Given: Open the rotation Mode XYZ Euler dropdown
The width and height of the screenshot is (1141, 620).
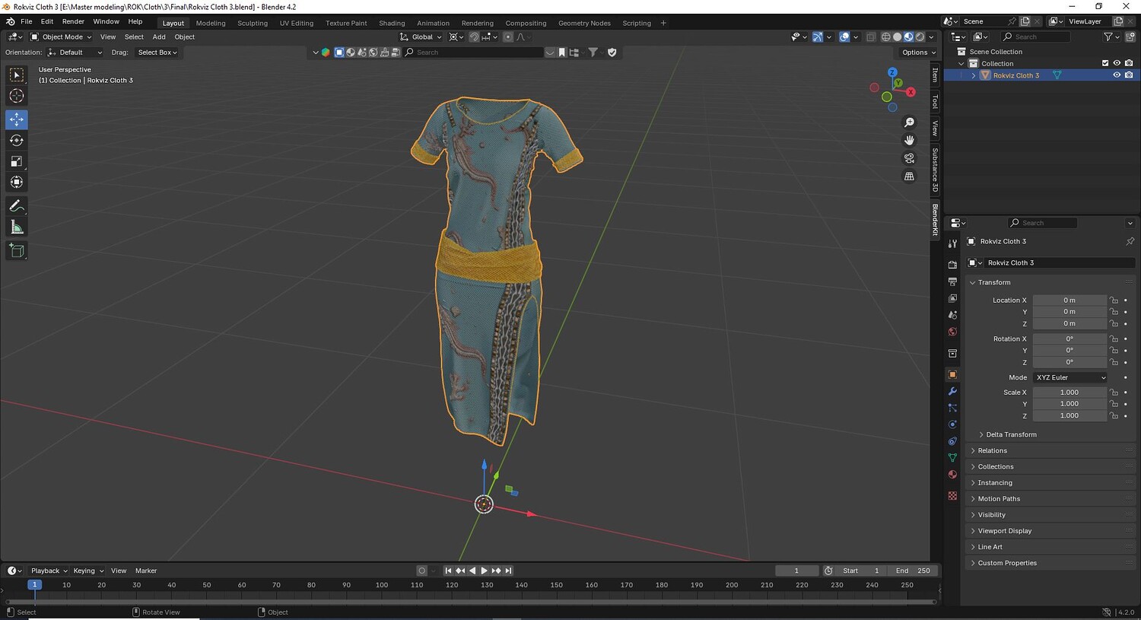Looking at the screenshot, I should coord(1070,377).
